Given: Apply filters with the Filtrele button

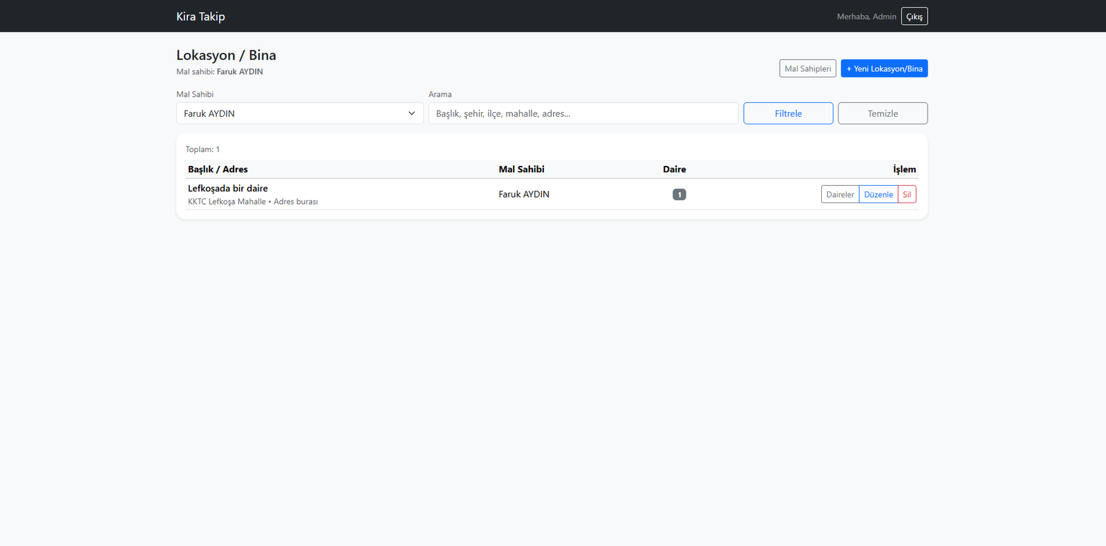Looking at the screenshot, I should pyautogui.click(x=788, y=113).
